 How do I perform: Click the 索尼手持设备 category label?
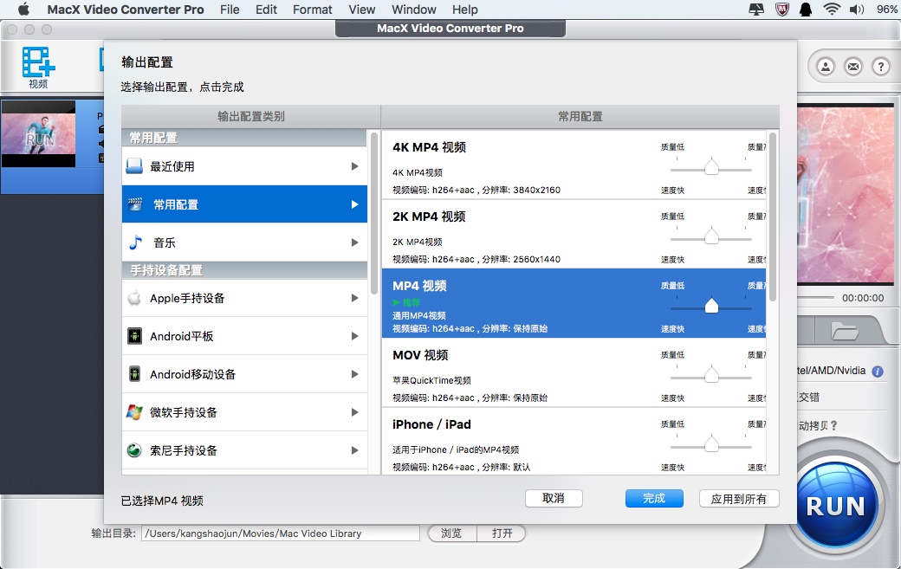tap(184, 450)
